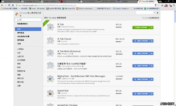Open the Google bookmark
The width and height of the screenshot is (176, 106).
pyautogui.click(x=32, y=8)
